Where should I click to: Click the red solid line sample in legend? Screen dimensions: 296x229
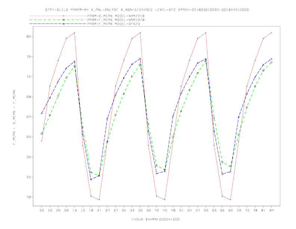tap(58, 16)
